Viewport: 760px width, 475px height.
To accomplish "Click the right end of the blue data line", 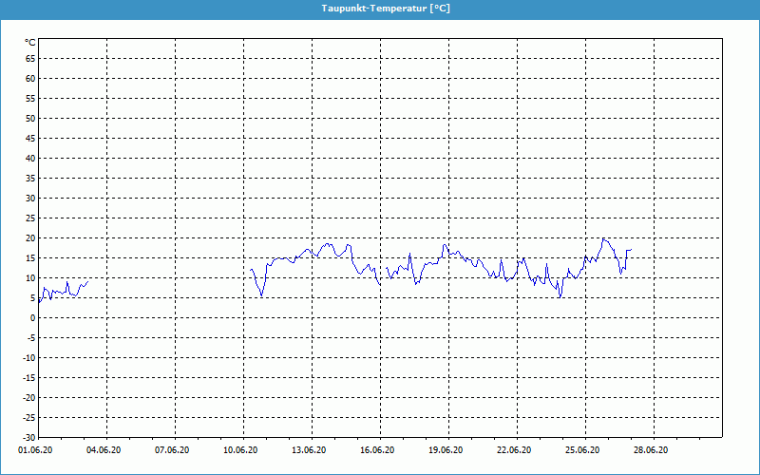I will pyautogui.click(x=631, y=250).
